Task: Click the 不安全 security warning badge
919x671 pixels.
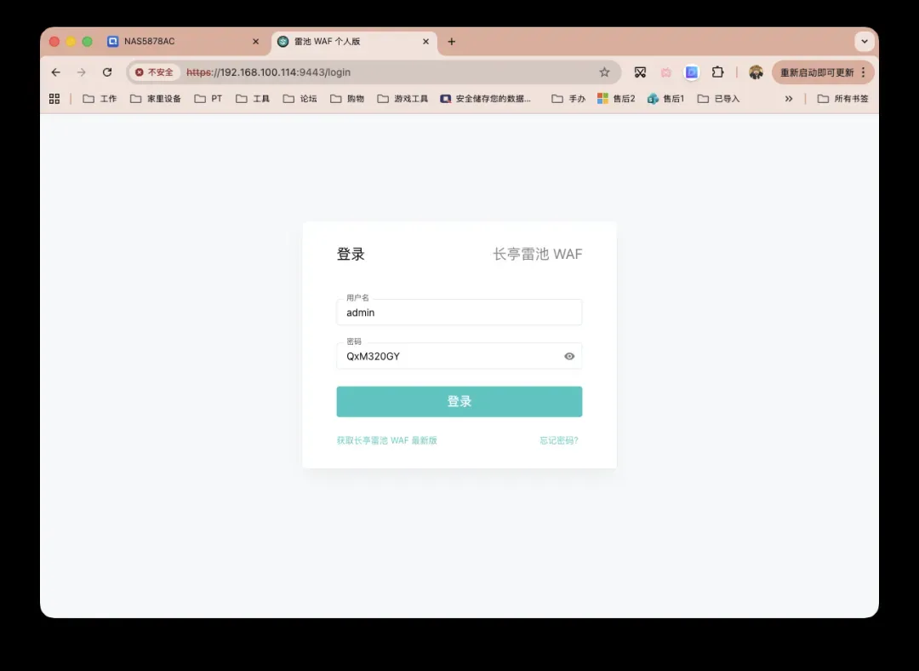Action: [154, 72]
